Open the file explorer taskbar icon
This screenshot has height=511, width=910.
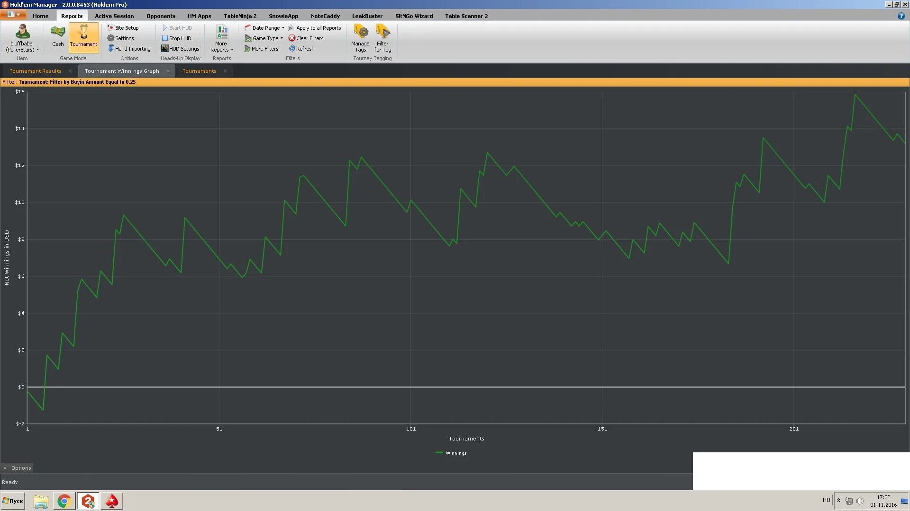coord(41,501)
